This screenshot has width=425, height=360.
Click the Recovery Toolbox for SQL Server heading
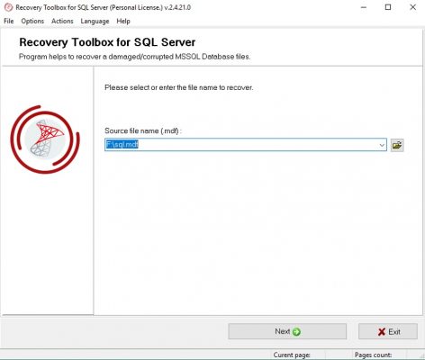coord(107,42)
